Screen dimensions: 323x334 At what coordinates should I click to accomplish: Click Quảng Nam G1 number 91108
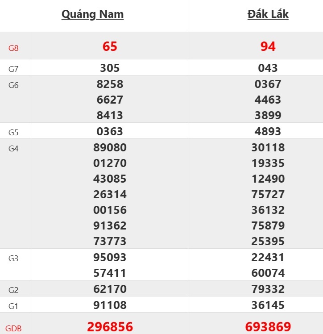[110, 305]
